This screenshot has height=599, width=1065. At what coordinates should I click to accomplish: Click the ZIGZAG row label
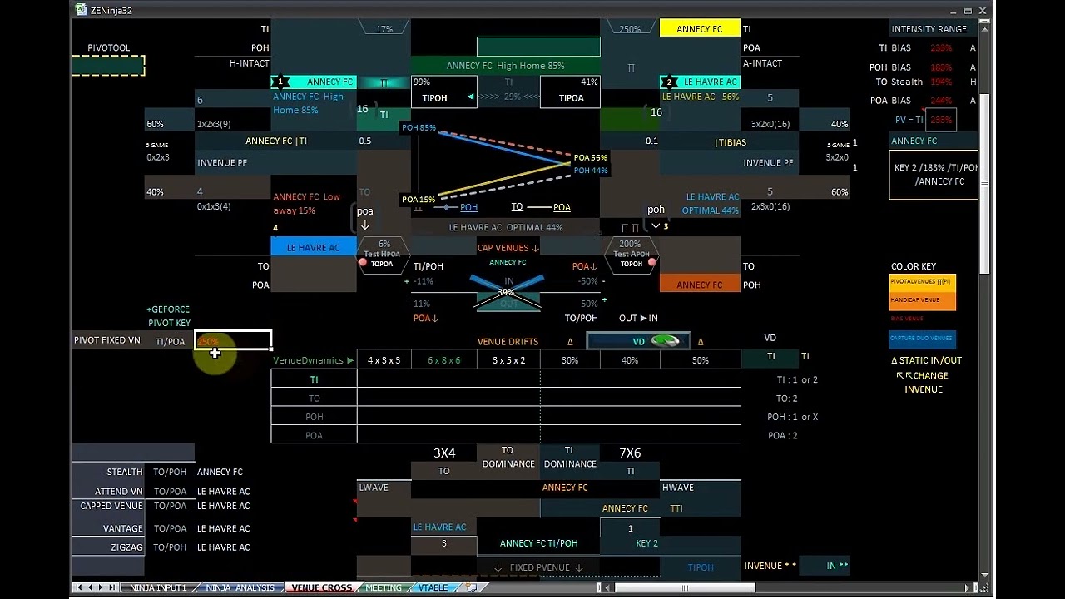pyautogui.click(x=127, y=547)
